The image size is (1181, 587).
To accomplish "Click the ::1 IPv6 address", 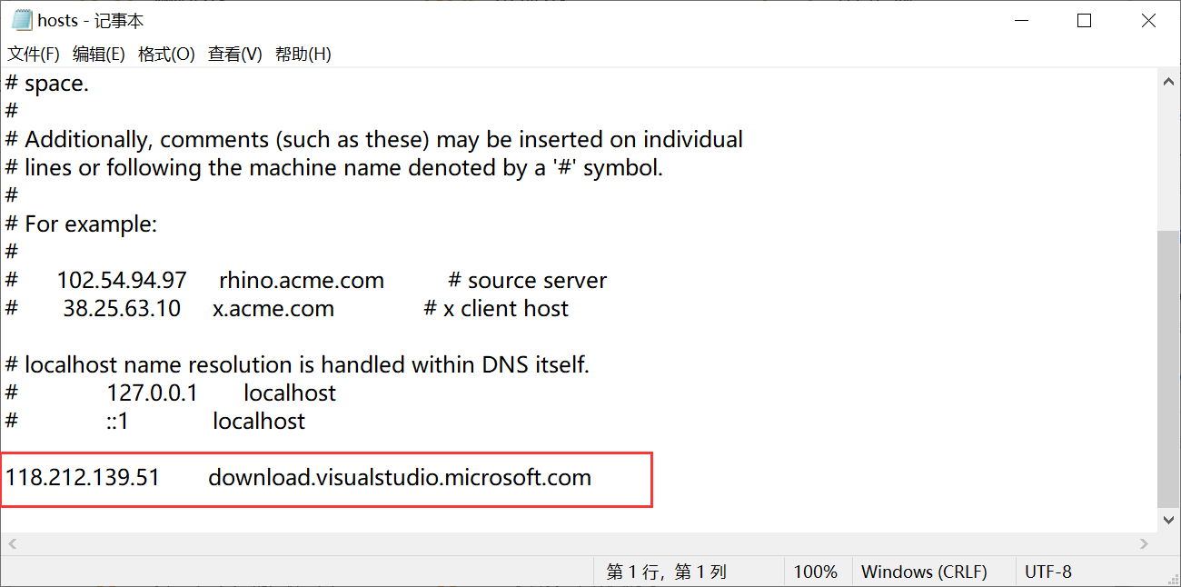I will coord(117,421).
